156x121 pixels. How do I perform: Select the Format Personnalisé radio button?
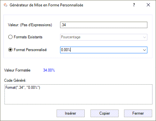10,50
